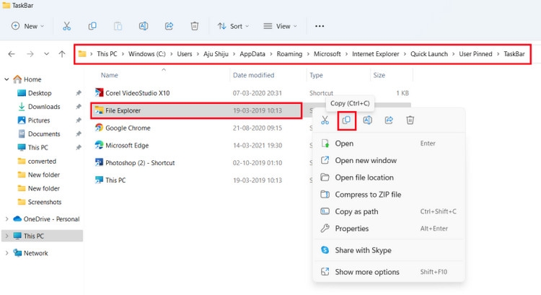
Task: Sort by the Type column header
Action: [x=316, y=75]
